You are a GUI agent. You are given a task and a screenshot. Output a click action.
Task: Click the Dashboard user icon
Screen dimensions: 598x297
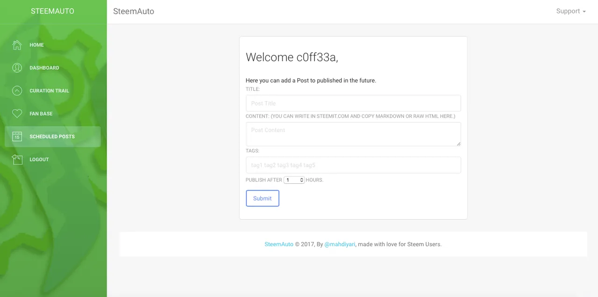pyautogui.click(x=17, y=68)
